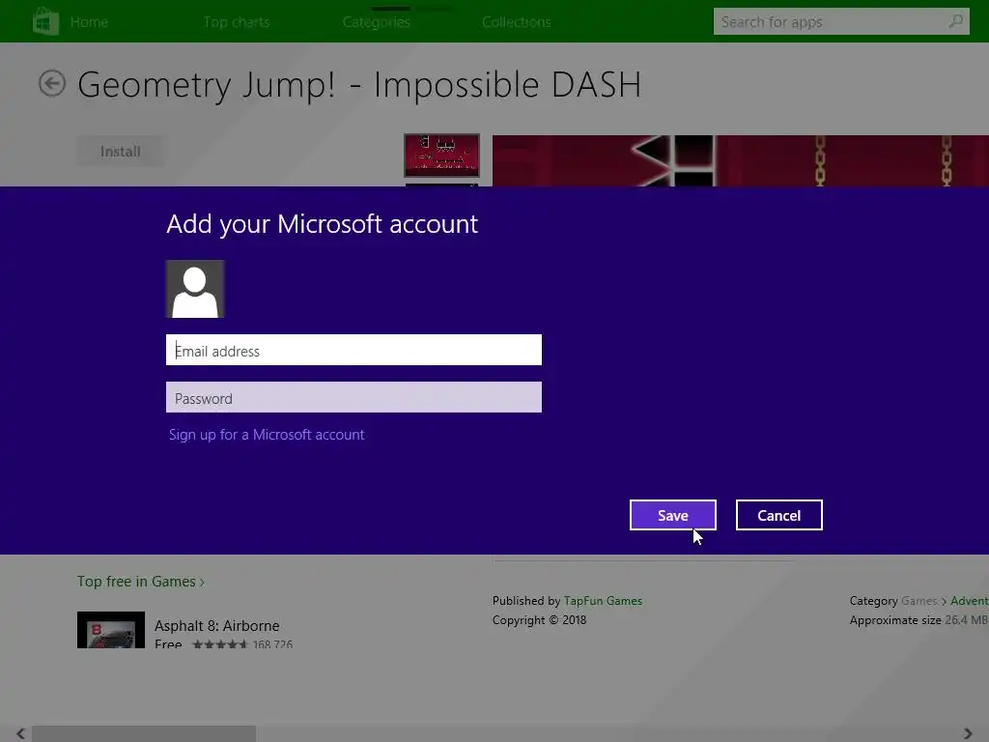
Task: Click the Cancel button
Action: (779, 515)
